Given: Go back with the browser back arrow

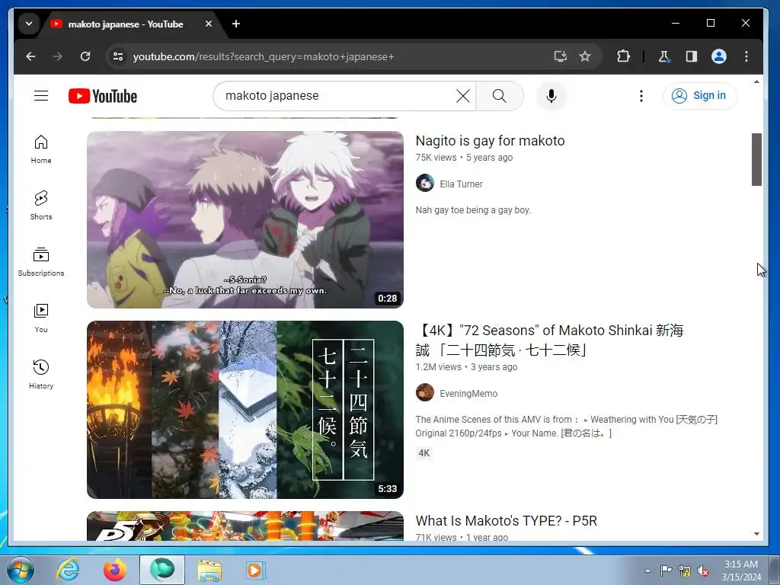Looking at the screenshot, I should point(30,56).
